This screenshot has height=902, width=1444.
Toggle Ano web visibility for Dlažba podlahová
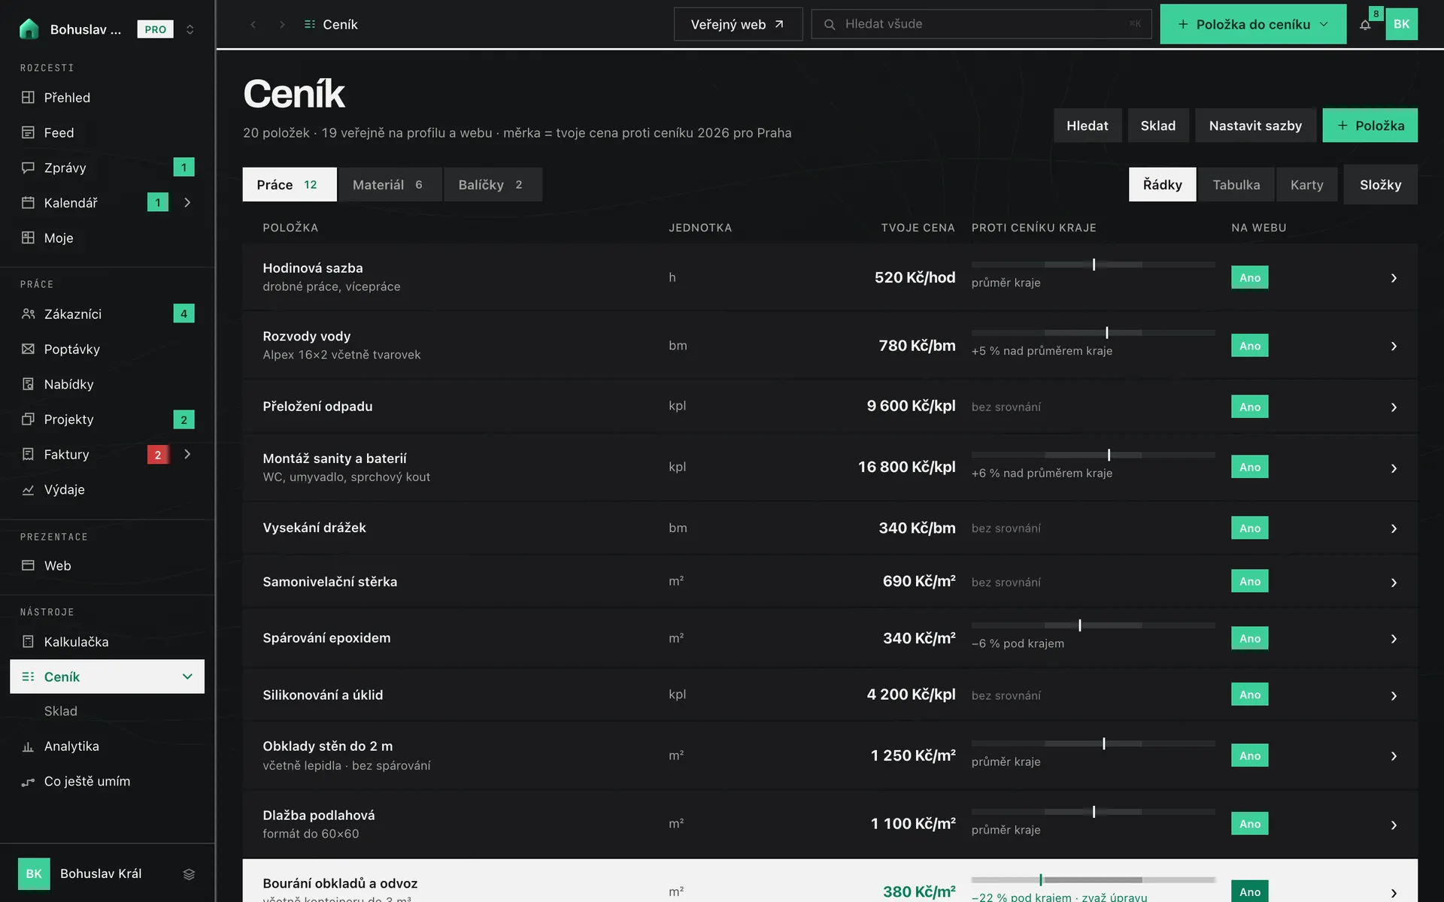(x=1249, y=824)
